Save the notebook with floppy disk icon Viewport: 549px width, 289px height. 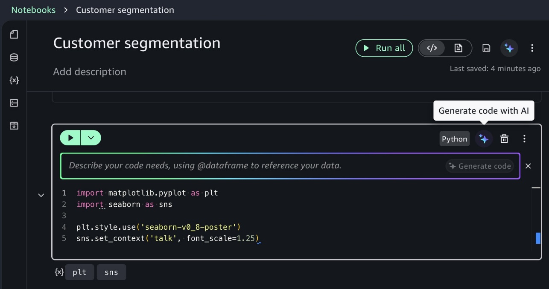(x=486, y=48)
